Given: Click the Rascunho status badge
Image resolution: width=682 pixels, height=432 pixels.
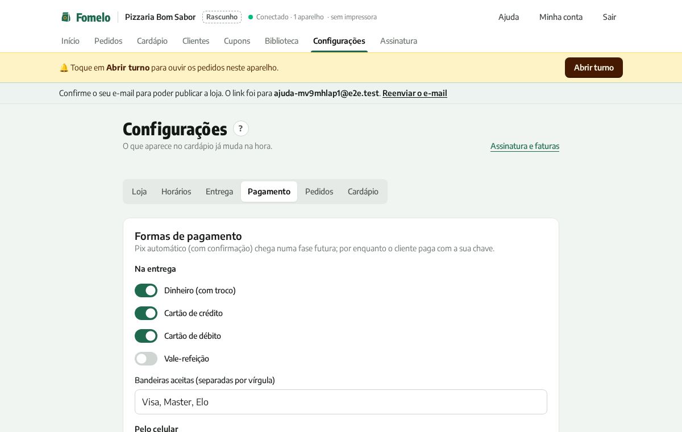Looking at the screenshot, I should point(222,17).
